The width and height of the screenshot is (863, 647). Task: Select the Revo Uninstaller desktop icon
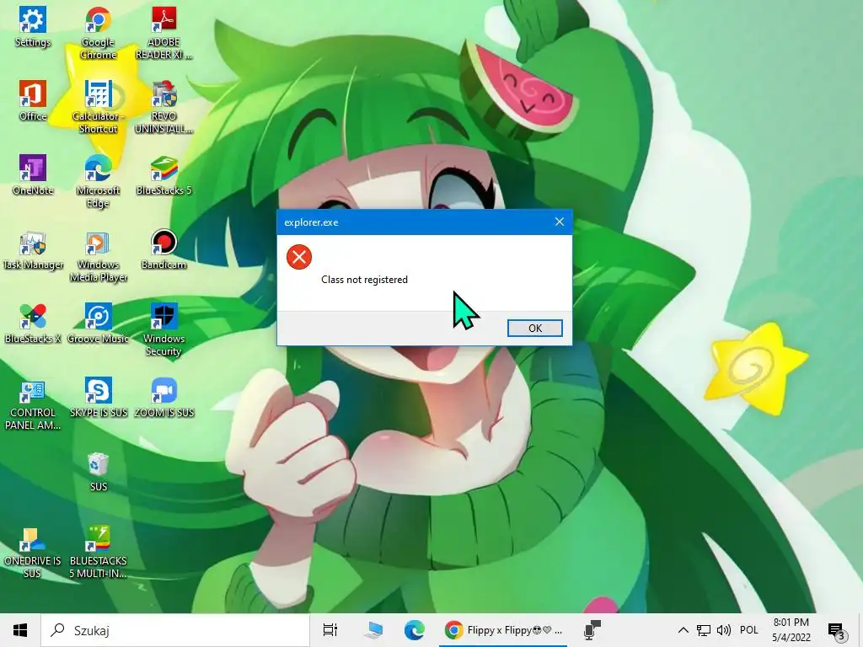pos(163,107)
